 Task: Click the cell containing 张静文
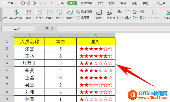coord(30,63)
